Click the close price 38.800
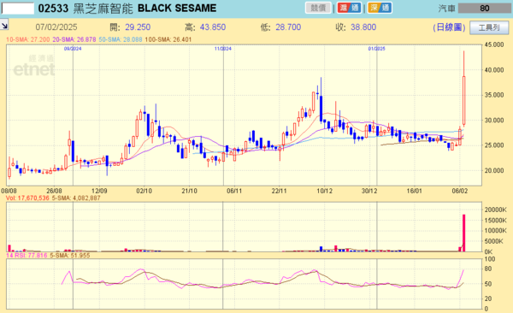This screenshot has height=313, width=513. pyautogui.click(x=363, y=27)
